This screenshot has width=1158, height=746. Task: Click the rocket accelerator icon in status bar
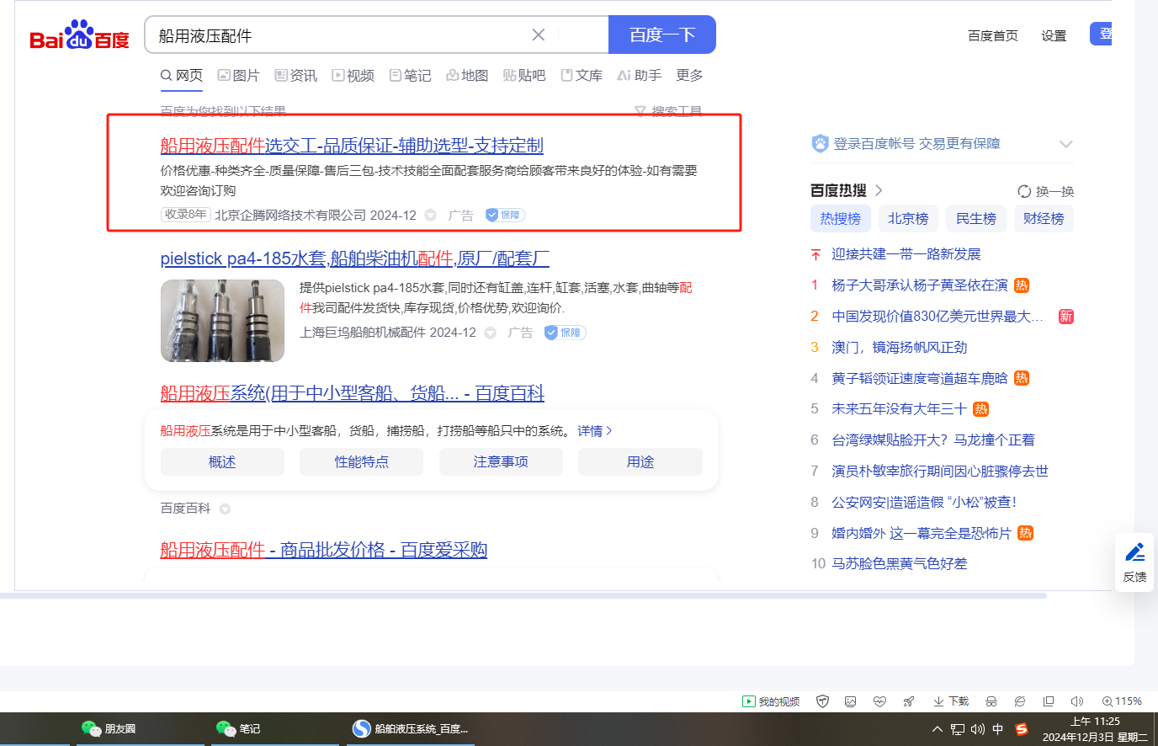[908, 701]
